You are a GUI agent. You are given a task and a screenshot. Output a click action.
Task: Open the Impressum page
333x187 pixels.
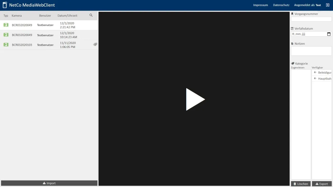click(x=260, y=5)
